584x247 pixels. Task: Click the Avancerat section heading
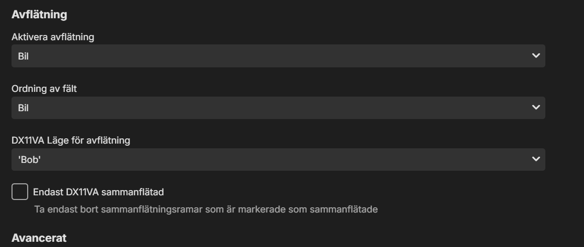point(39,238)
